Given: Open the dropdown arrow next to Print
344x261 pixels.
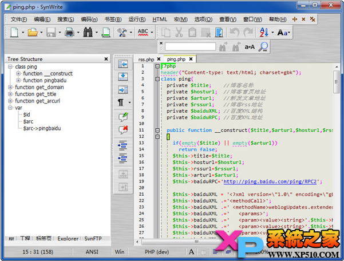Looking at the screenshot, I should 78,33.
